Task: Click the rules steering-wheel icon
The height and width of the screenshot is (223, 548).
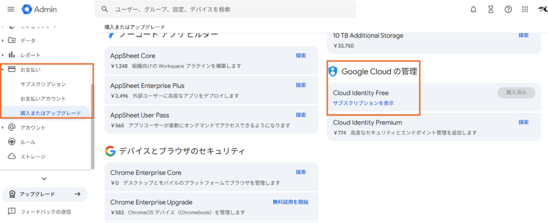Action: coord(11,142)
